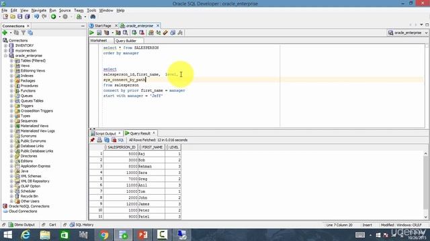Open SQL History icon in worksheet toolbar
The height and width of the screenshot is (241, 430).
(x=173, y=33)
